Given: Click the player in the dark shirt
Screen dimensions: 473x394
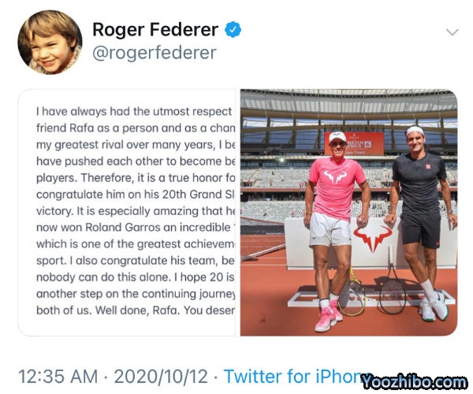Looking at the screenshot, I should tap(419, 213).
